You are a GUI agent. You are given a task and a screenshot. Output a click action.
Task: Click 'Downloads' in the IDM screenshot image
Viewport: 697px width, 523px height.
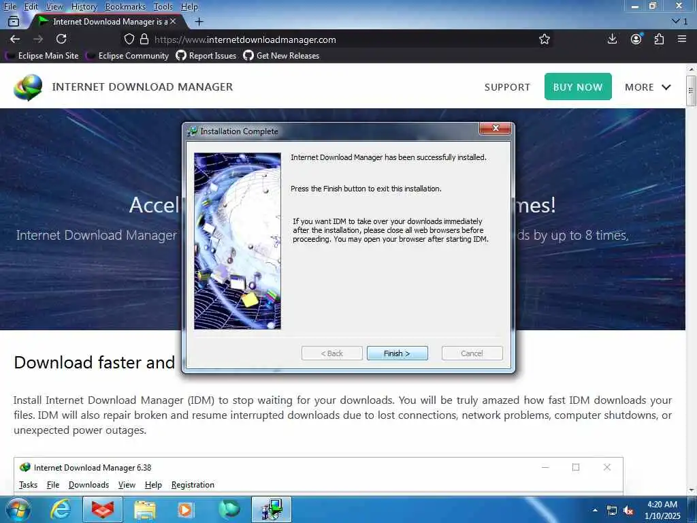pyautogui.click(x=88, y=485)
